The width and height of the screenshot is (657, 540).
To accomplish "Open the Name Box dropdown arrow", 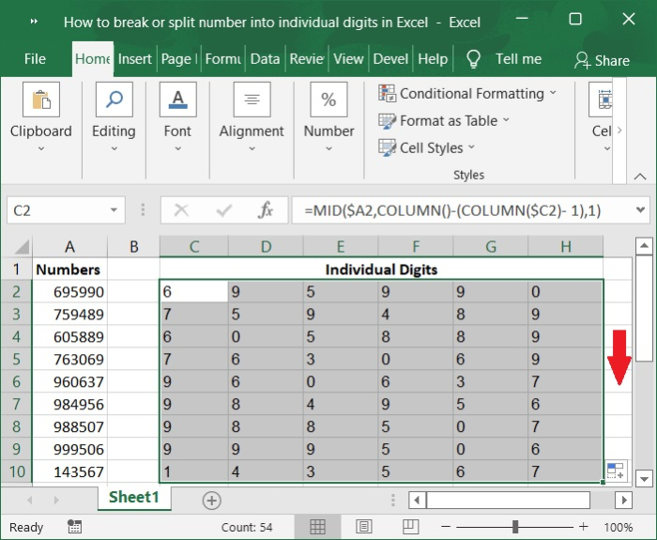I will (x=115, y=210).
